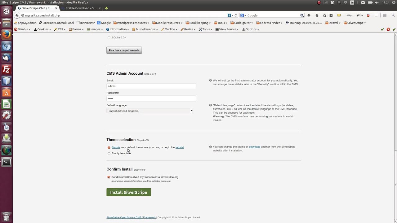Launch Firefox from the Ubuntu launcher
This screenshot has width=397, height=223.
coord(6,35)
